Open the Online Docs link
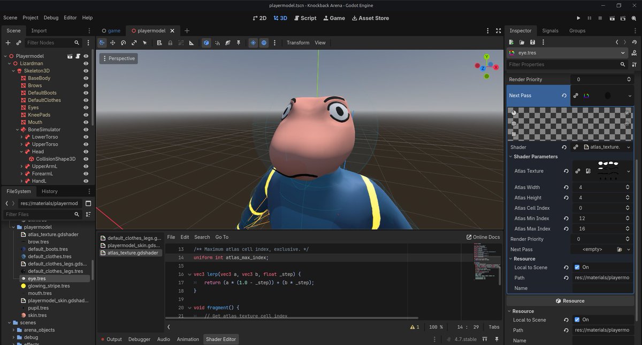The height and width of the screenshot is (345, 642). [483, 237]
